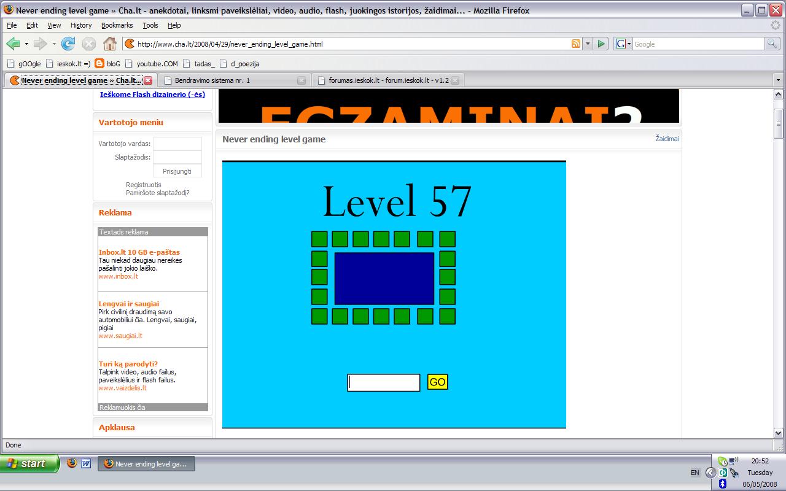The image size is (786, 491).
Task: Open the address bar URL dropdown
Action: (588, 44)
